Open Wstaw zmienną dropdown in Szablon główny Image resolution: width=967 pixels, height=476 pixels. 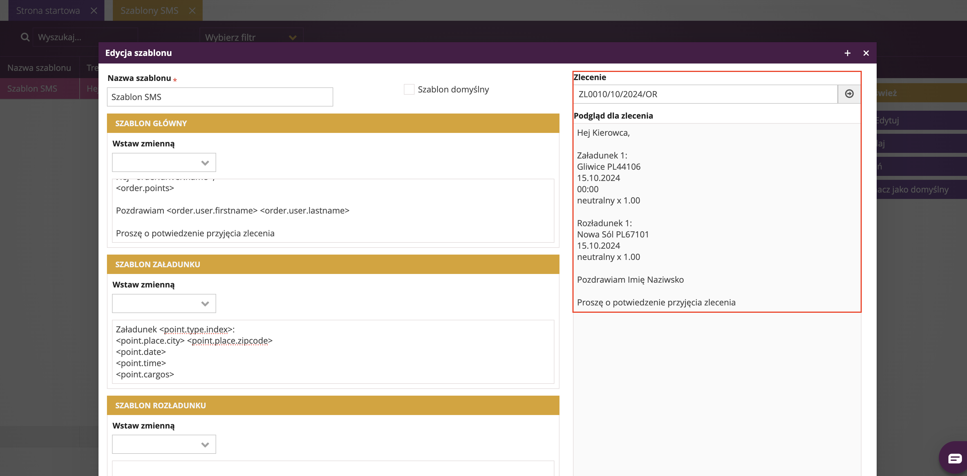[x=164, y=163]
